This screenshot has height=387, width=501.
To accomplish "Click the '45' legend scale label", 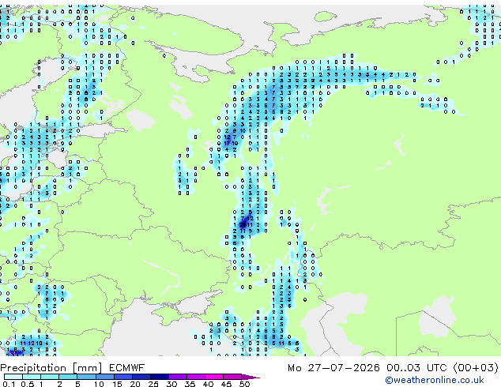I will 226,384.
